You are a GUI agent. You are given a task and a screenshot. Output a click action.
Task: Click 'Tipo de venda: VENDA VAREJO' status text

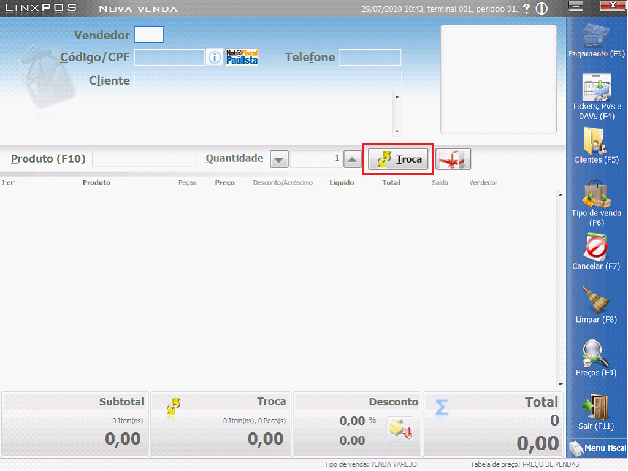(x=371, y=465)
